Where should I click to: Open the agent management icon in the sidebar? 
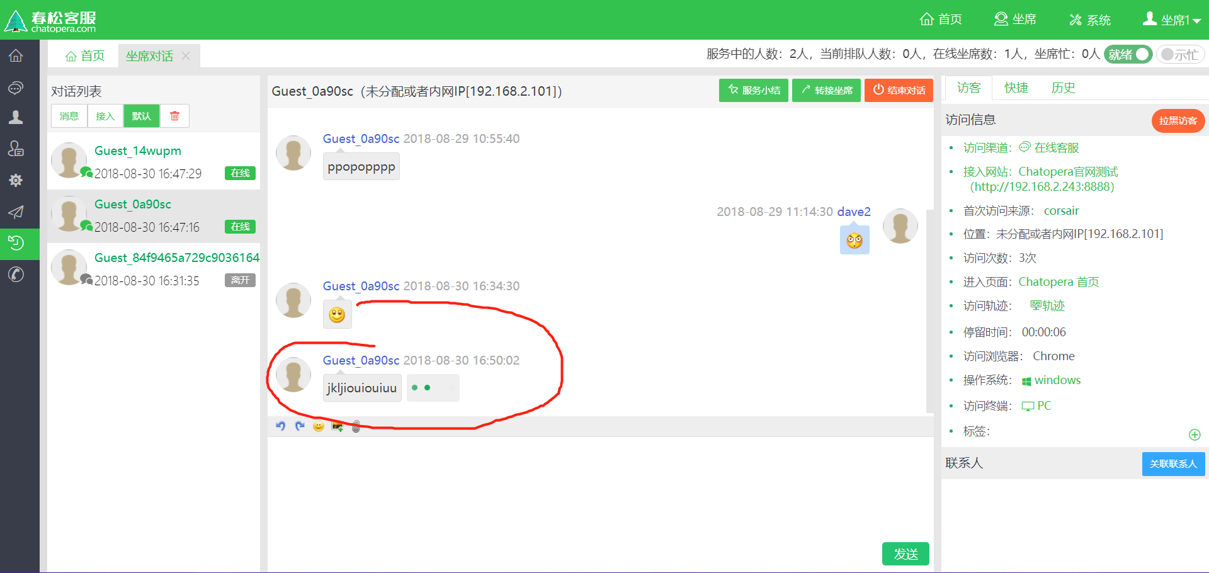coord(16,149)
